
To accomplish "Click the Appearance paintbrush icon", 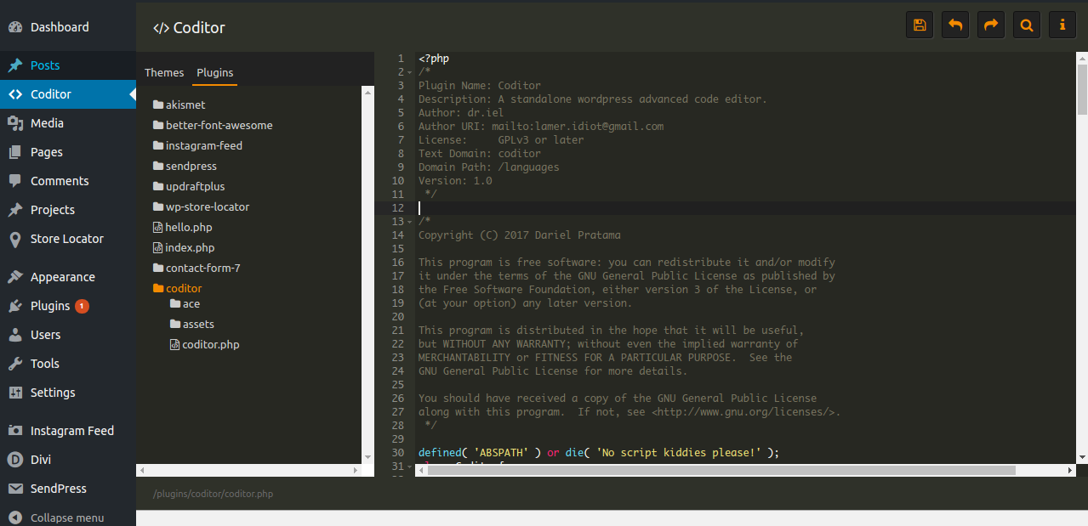I will (x=15, y=277).
